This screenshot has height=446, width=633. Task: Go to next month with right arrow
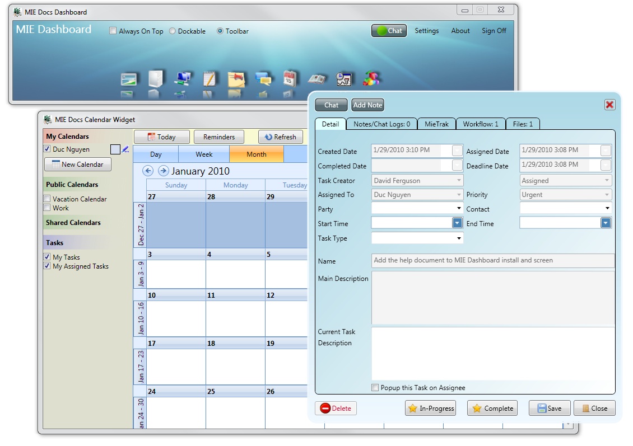click(163, 171)
